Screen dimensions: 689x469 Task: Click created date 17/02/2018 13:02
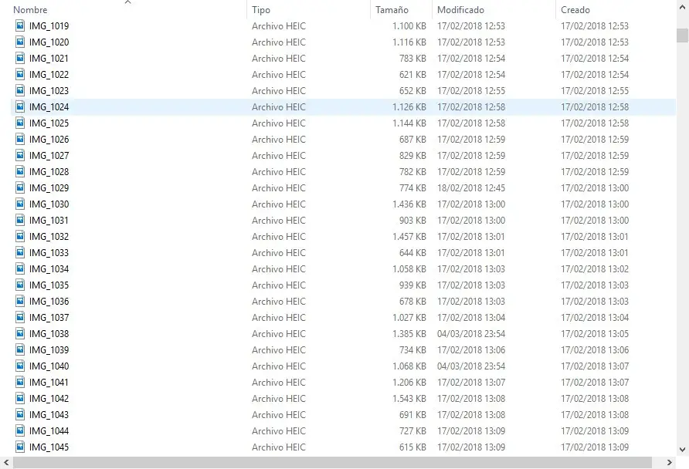(595, 268)
